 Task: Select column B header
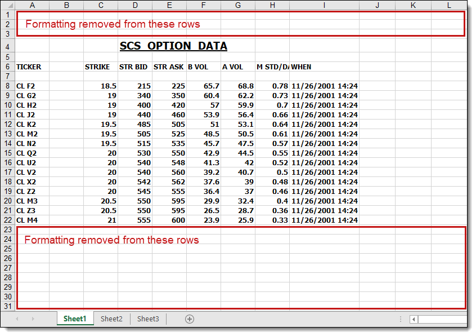point(66,5)
